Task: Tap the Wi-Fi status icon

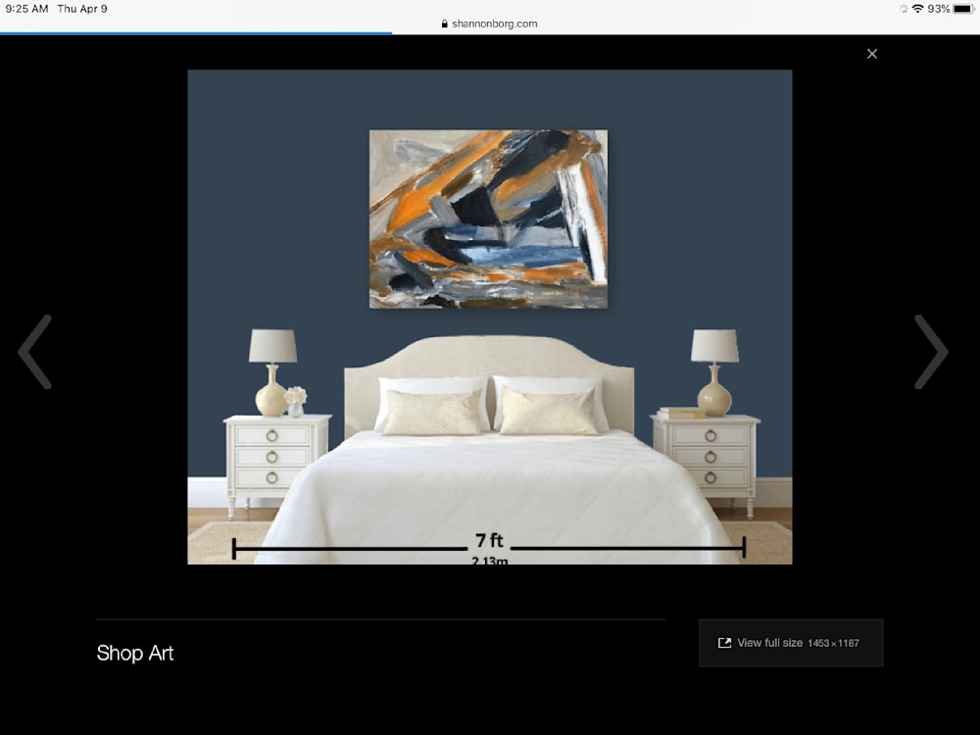Action: point(917,9)
